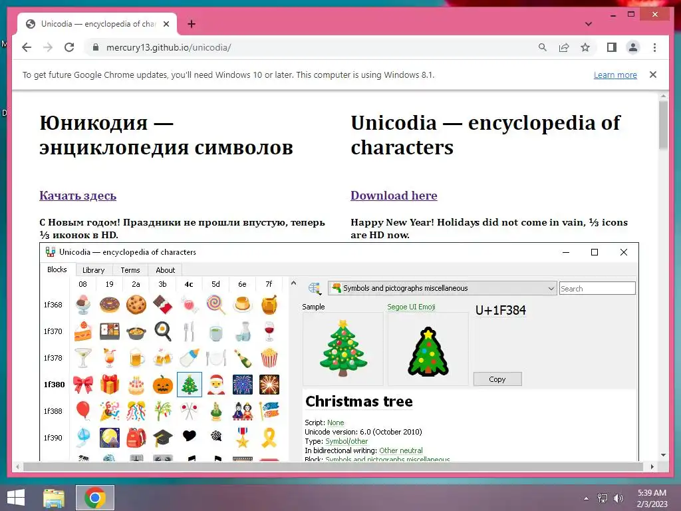The height and width of the screenshot is (511, 681).
Task: Open the Learn more link
Action: (615, 75)
